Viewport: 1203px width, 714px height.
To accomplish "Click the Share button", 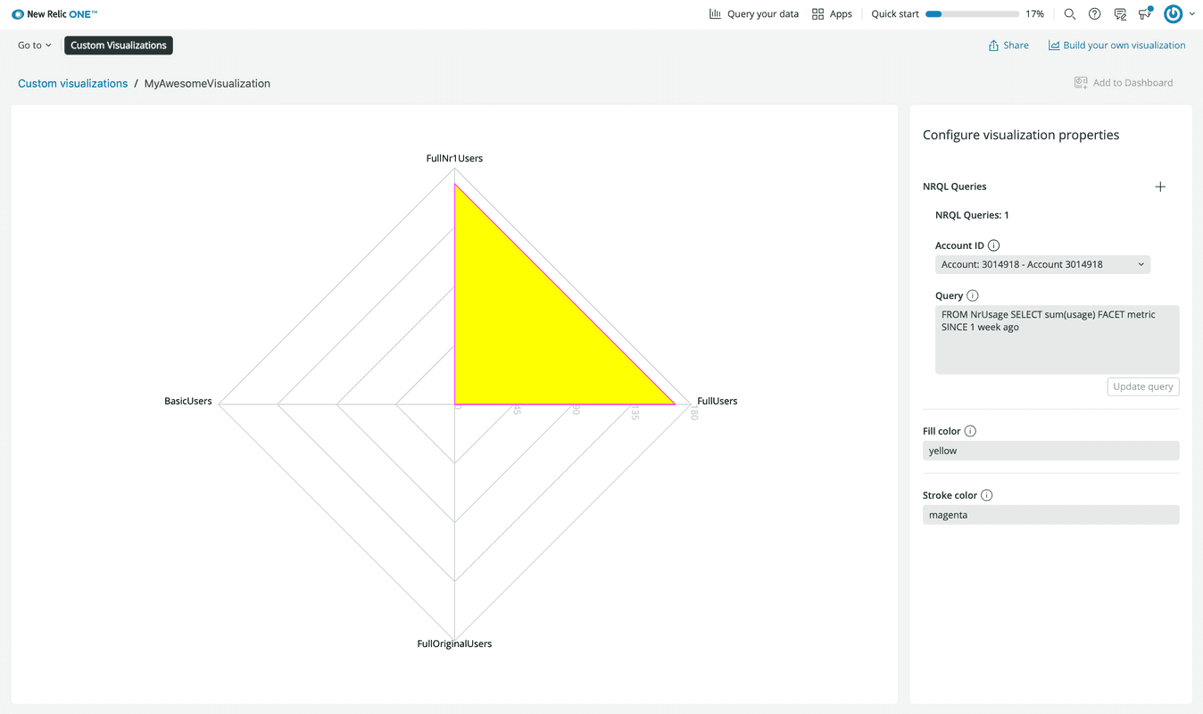I will [x=1008, y=45].
